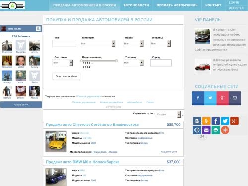Click the LOG IN link
The width and height of the screenshot is (248, 186).
[234, 3]
